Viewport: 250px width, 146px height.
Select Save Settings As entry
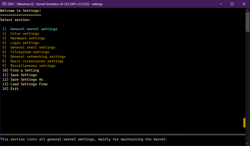[x=27, y=80]
